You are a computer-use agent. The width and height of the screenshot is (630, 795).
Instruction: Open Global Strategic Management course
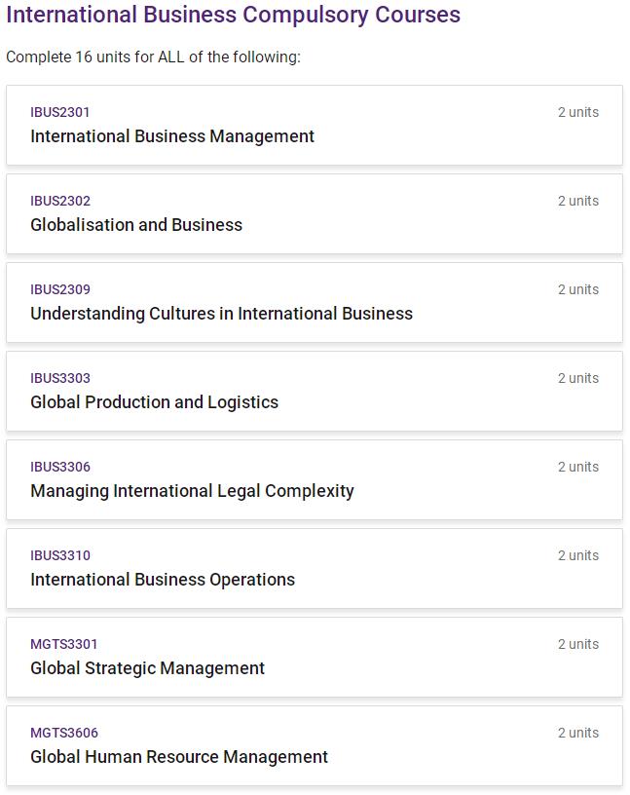pos(147,668)
